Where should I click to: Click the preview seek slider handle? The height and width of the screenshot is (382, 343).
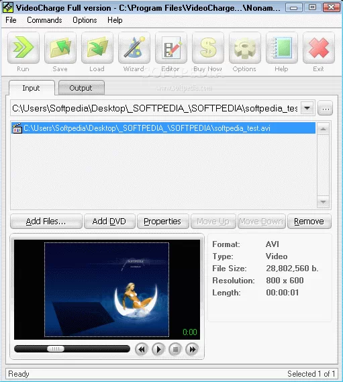coord(56,349)
